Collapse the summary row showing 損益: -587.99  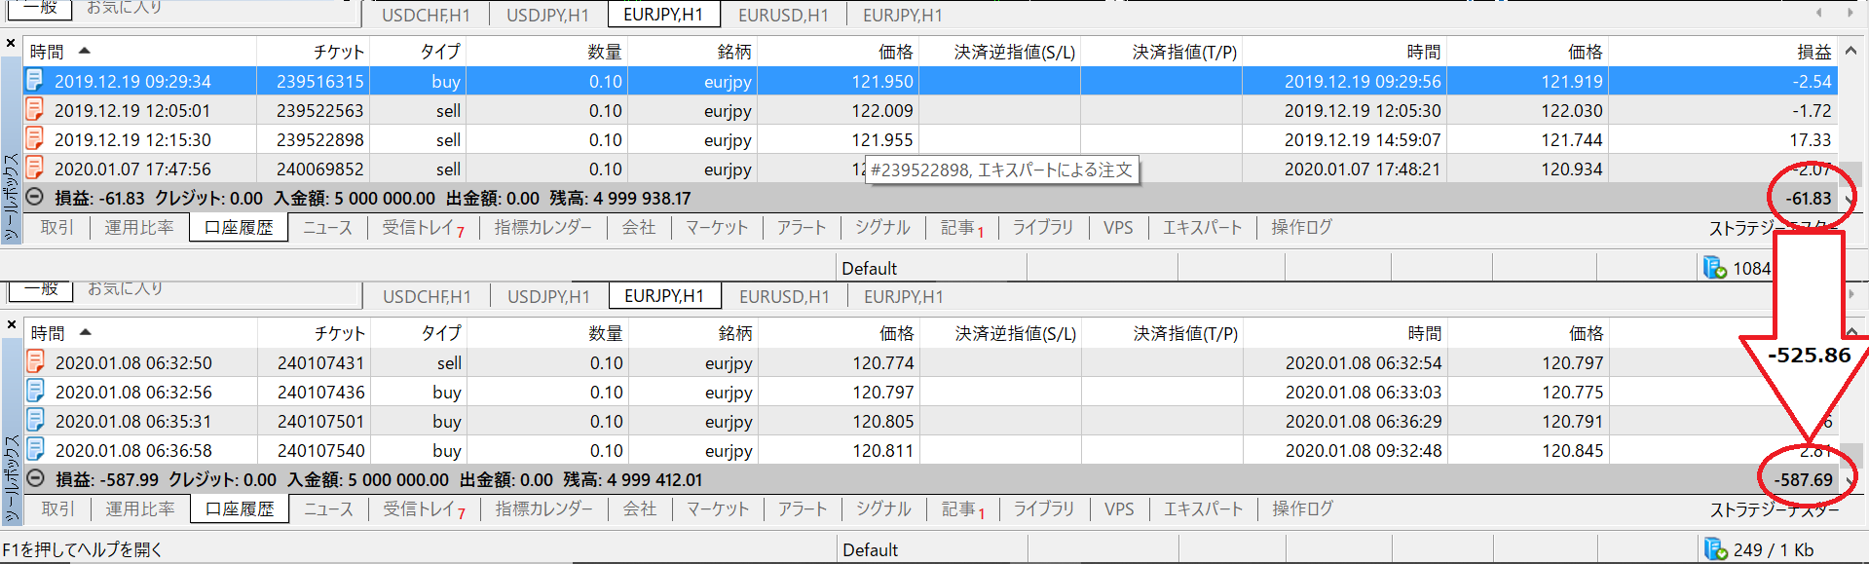coord(36,479)
